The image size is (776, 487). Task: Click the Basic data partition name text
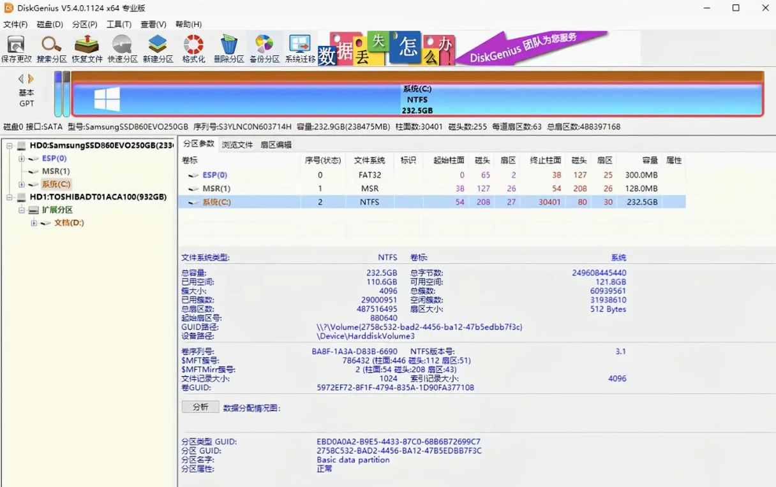(x=353, y=460)
